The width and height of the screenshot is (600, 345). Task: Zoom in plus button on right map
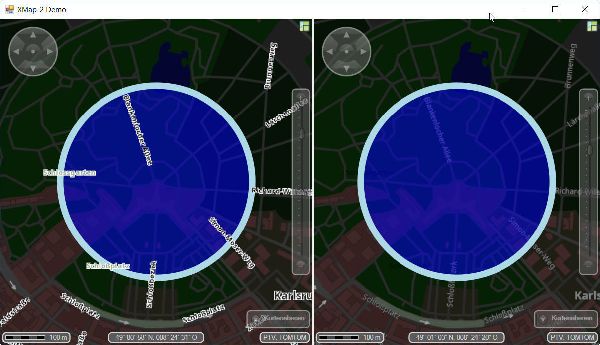(x=588, y=97)
